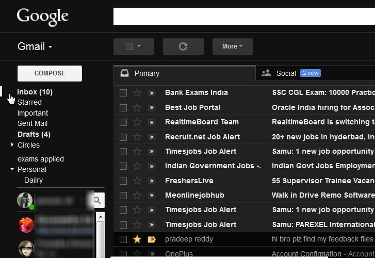This screenshot has height=258, width=375.
Task: Open the Important folder
Action: coord(33,113)
